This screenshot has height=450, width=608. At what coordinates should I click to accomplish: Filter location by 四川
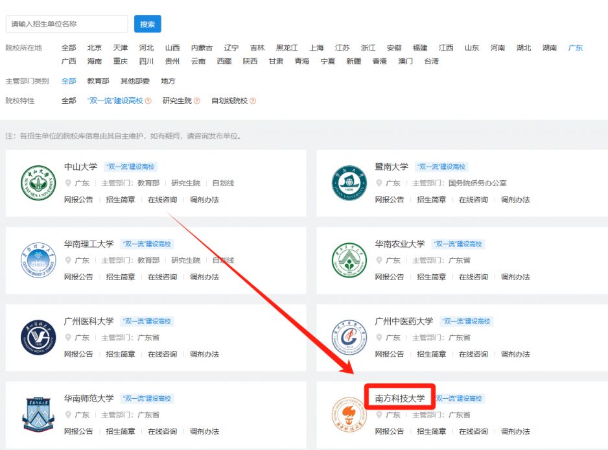[x=146, y=61]
